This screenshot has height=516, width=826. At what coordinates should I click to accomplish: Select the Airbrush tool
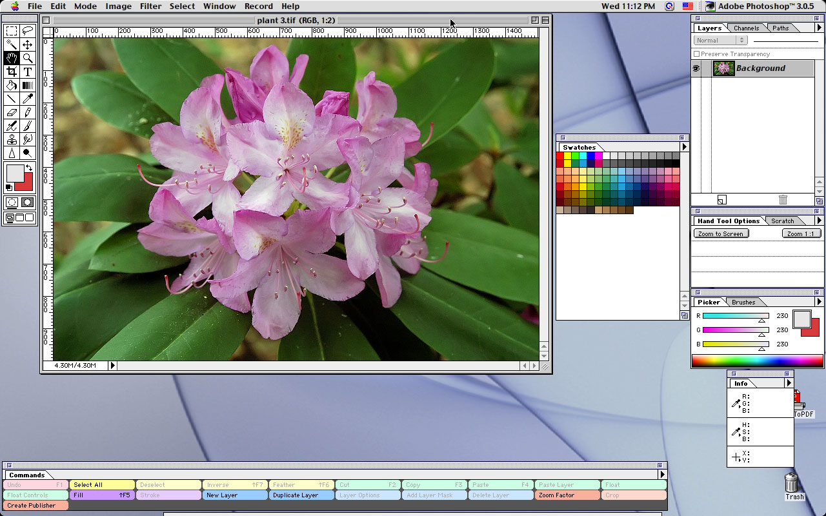click(12, 126)
